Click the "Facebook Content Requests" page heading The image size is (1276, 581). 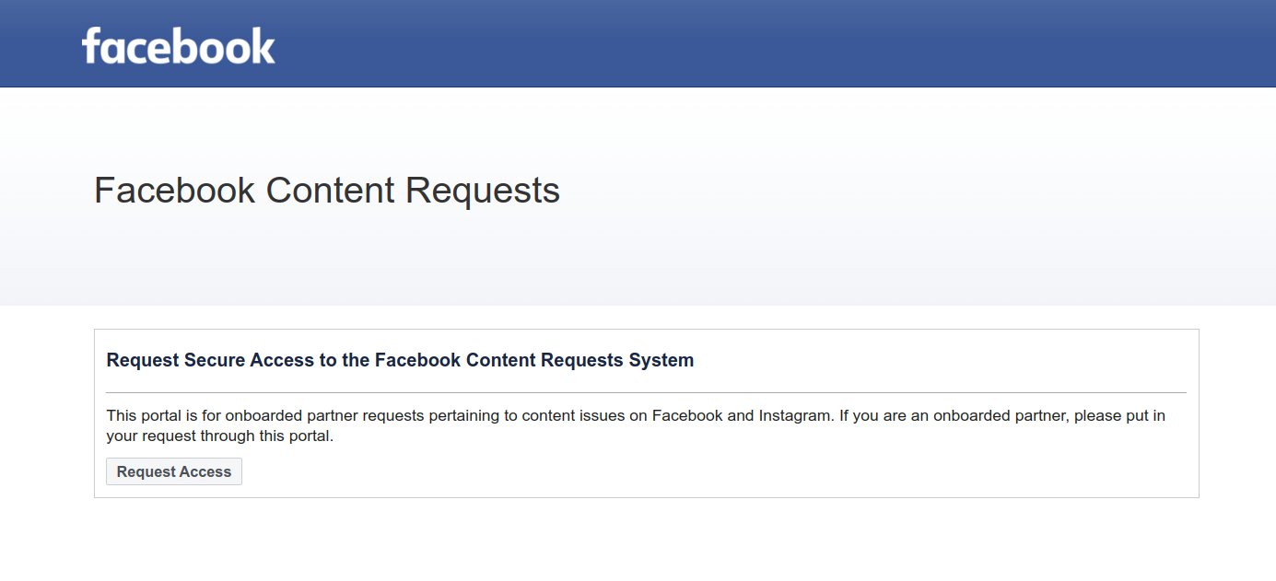click(x=326, y=191)
